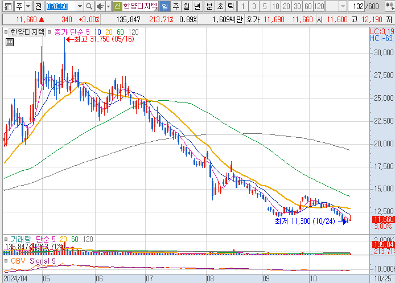Click the LC:3,19 indicator text

pyautogui.click(x=382, y=31)
